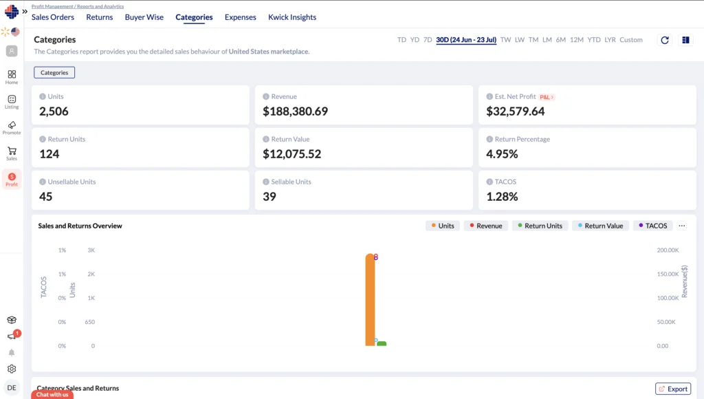
Task: Show info for TACOS metric
Action: pyautogui.click(x=489, y=182)
